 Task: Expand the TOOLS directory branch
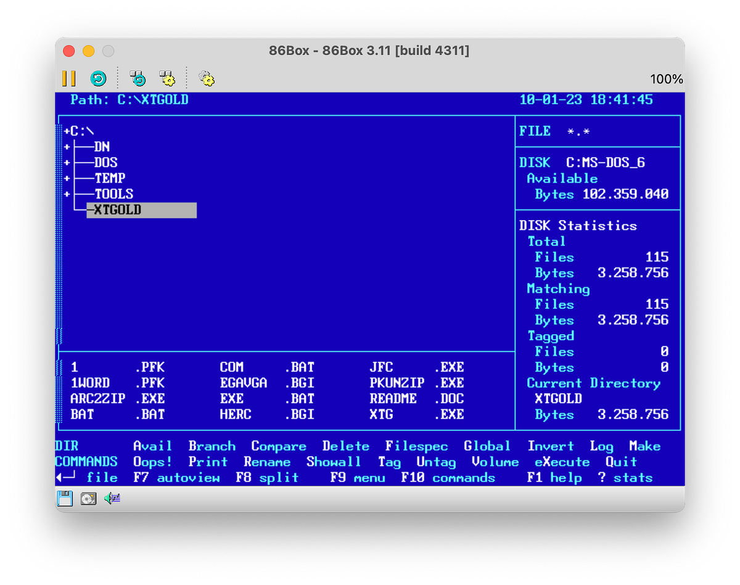pos(66,194)
